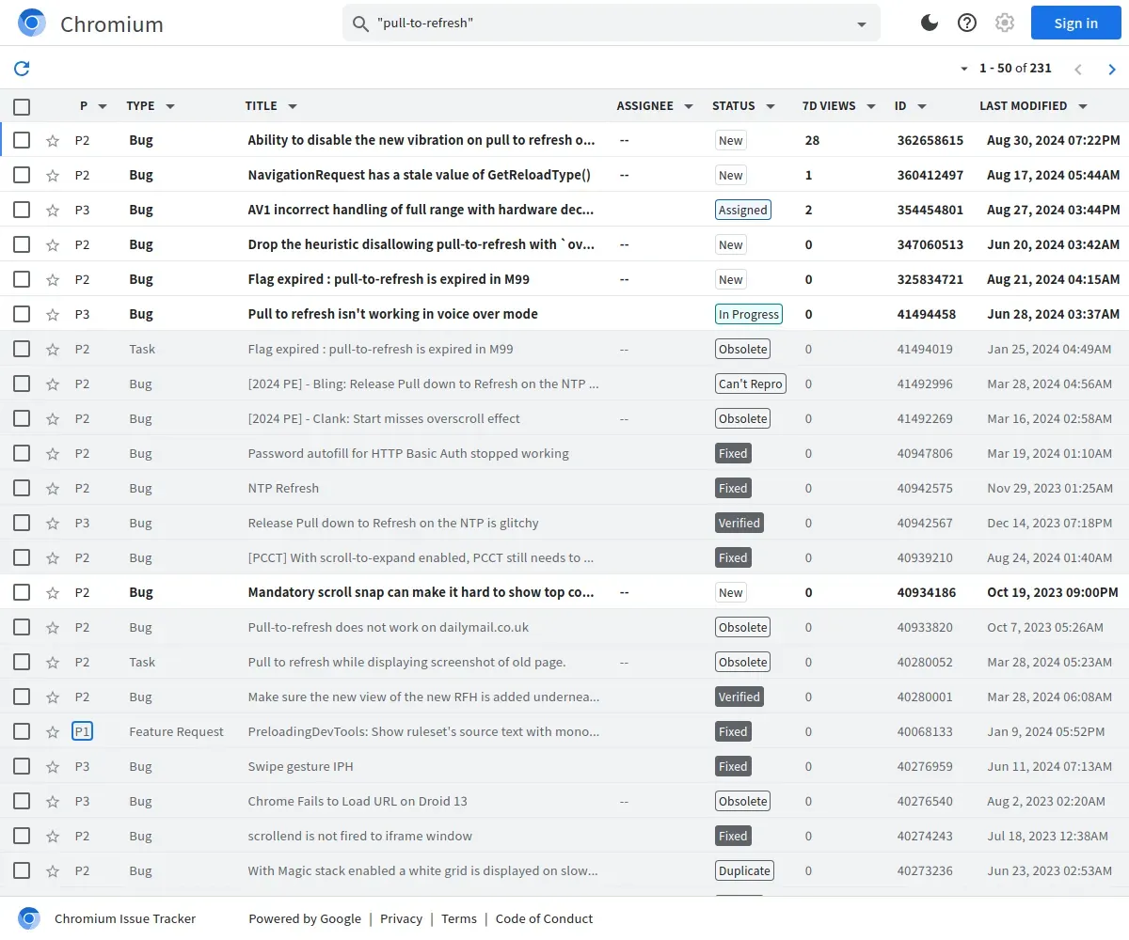The image size is (1129, 940).
Task: Star the Drop the heuristic issue
Action: [x=53, y=245]
